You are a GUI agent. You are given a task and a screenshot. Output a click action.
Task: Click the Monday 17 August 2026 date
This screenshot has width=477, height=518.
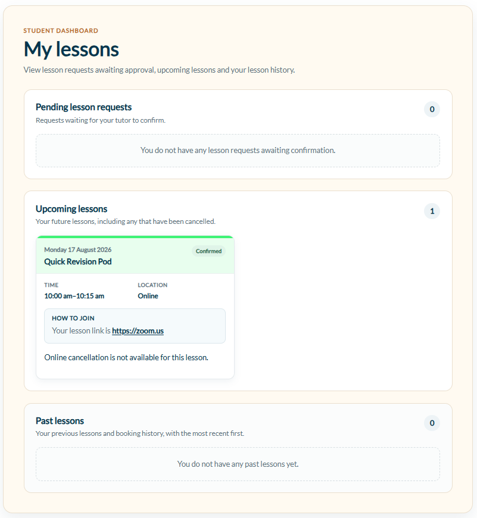click(77, 249)
